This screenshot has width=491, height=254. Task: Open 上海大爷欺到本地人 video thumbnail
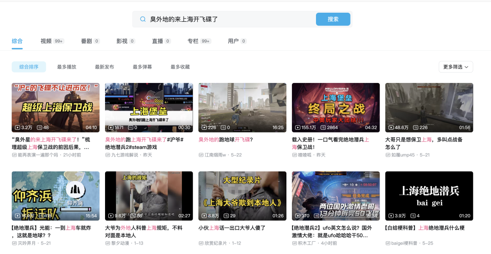[x=242, y=196]
